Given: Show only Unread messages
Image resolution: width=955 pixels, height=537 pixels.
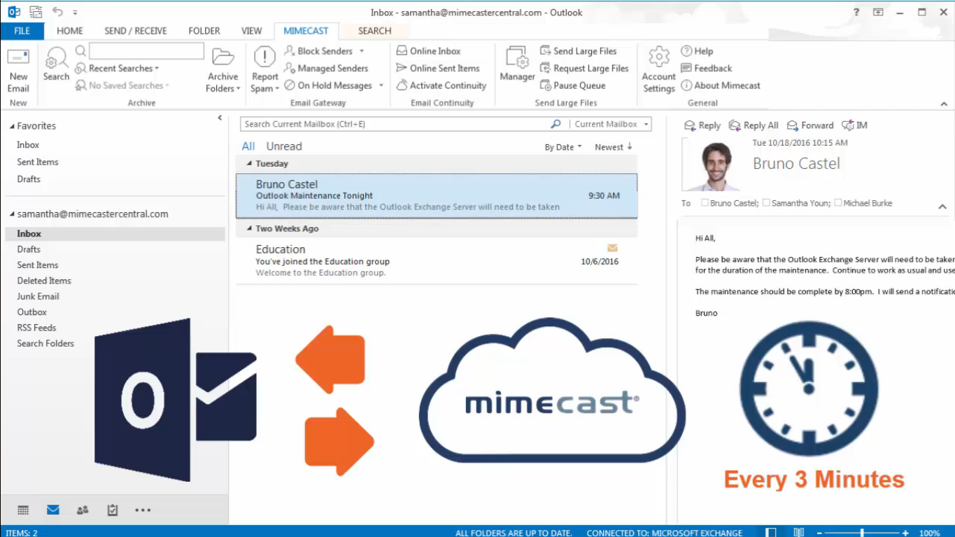Looking at the screenshot, I should [x=284, y=146].
